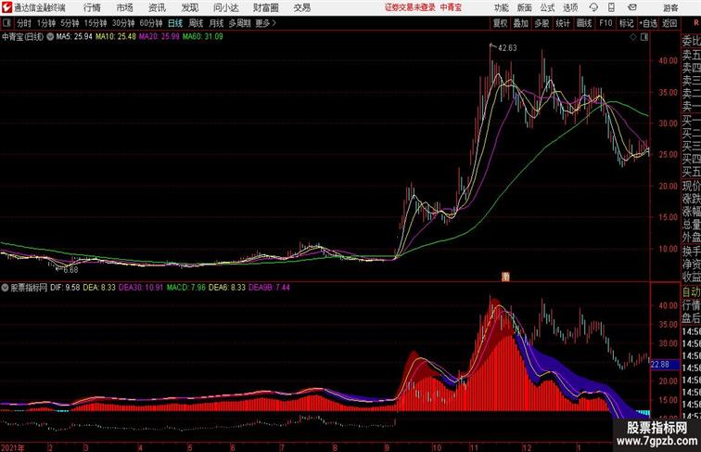
Task: Click the 返回 back button
Action: coord(669,23)
